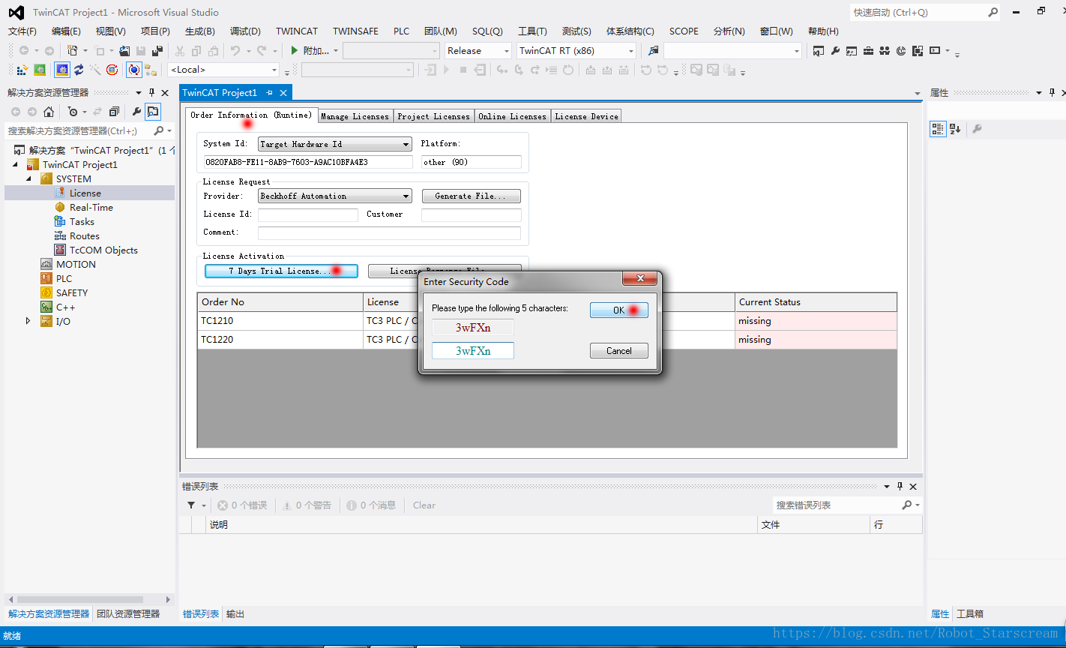Pin the TwinCAT Project1 document tab
This screenshot has width=1066, height=648.
(270, 93)
